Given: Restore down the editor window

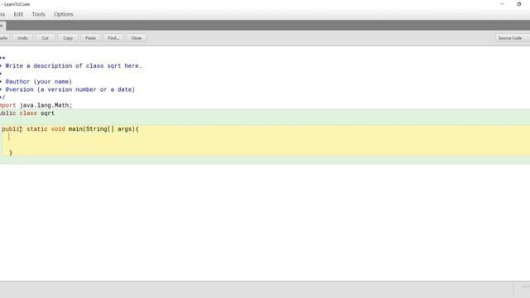Looking at the screenshot, I should click(519, 4).
